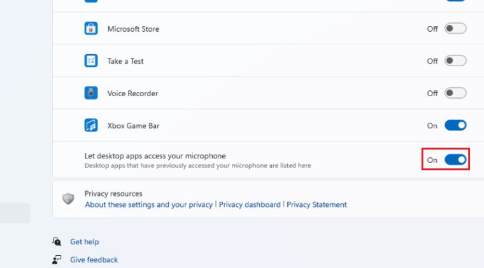
Task: Click the Voice Recorder microphone icon
Action: tap(91, 93)
